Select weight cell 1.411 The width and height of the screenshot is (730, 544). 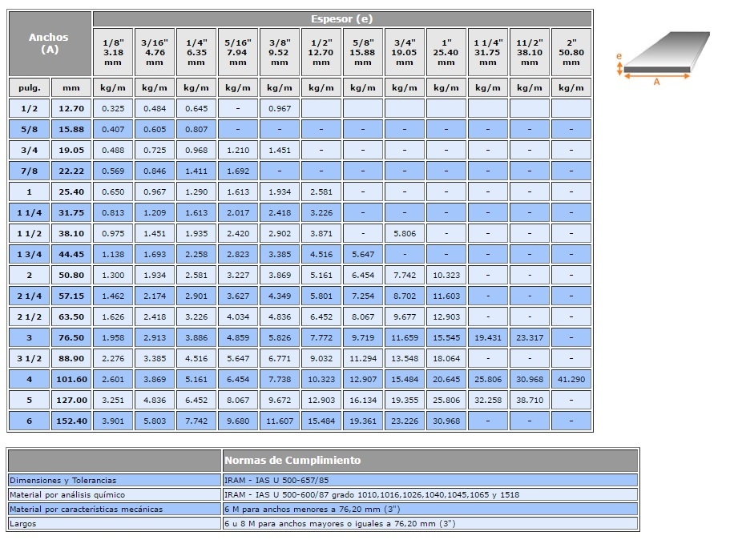196,171
